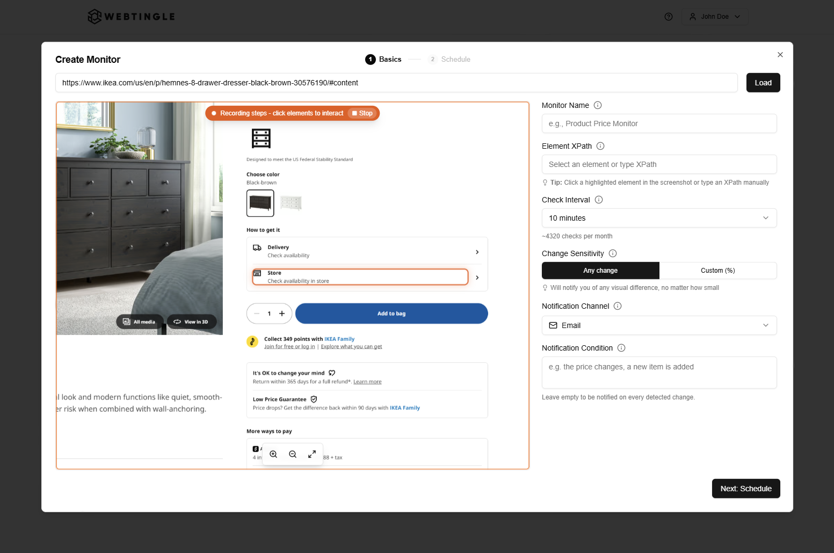Click IKEA Family link in Low Price Guarantee
This screenshot has height=553, width=834.
[x=405, y=408]
